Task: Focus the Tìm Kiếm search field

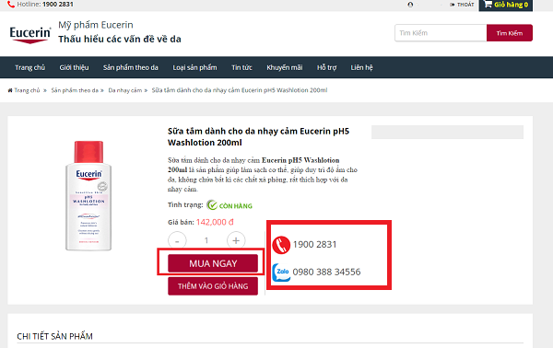Action: (x=441, y=33)
